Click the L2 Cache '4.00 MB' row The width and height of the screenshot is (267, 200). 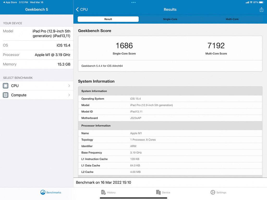click(170, 172)
